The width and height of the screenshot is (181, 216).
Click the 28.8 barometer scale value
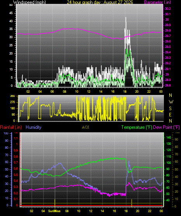[168, 85]
